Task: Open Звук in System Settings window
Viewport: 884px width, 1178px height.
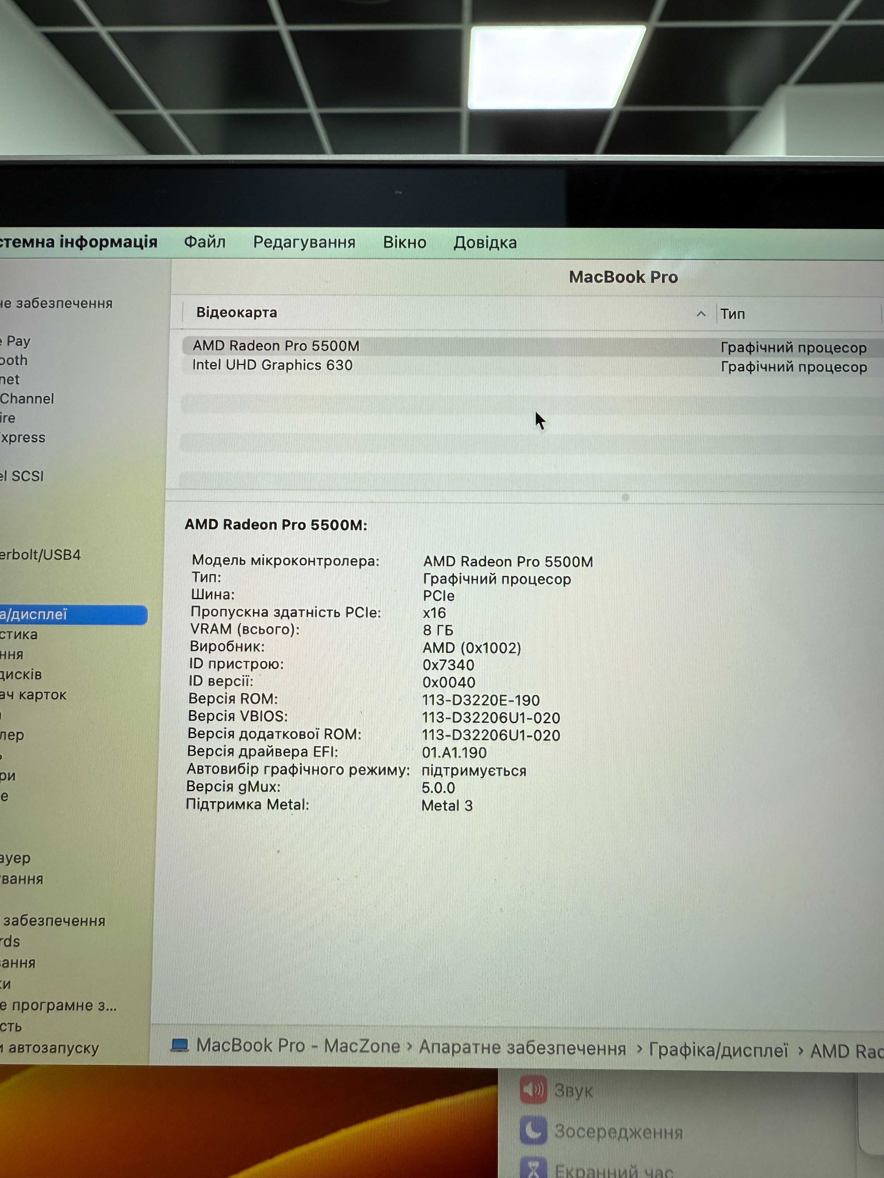Action: [x=557, y=1091]
